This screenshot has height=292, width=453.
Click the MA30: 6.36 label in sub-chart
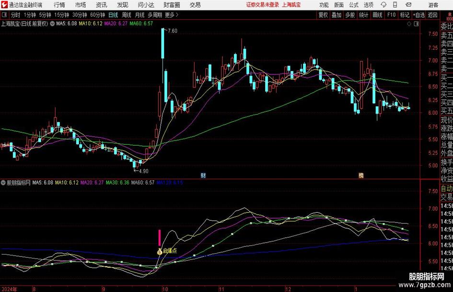click(117, 183)
